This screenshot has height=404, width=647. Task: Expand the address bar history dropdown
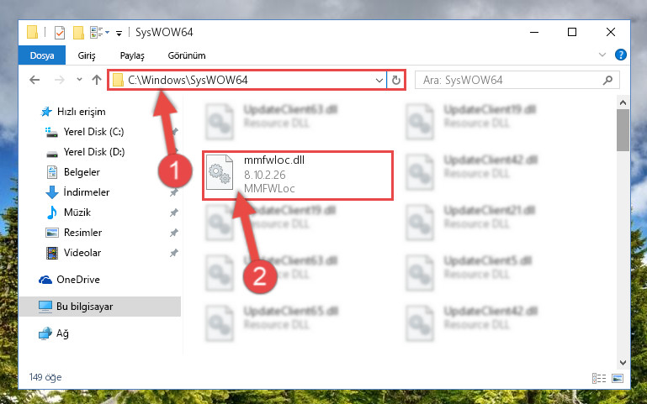point(379,81)
